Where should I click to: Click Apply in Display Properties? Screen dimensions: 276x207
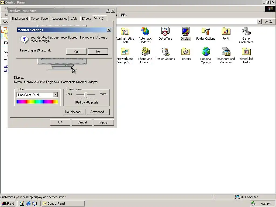pyautogui.click(x=104, y=122)
